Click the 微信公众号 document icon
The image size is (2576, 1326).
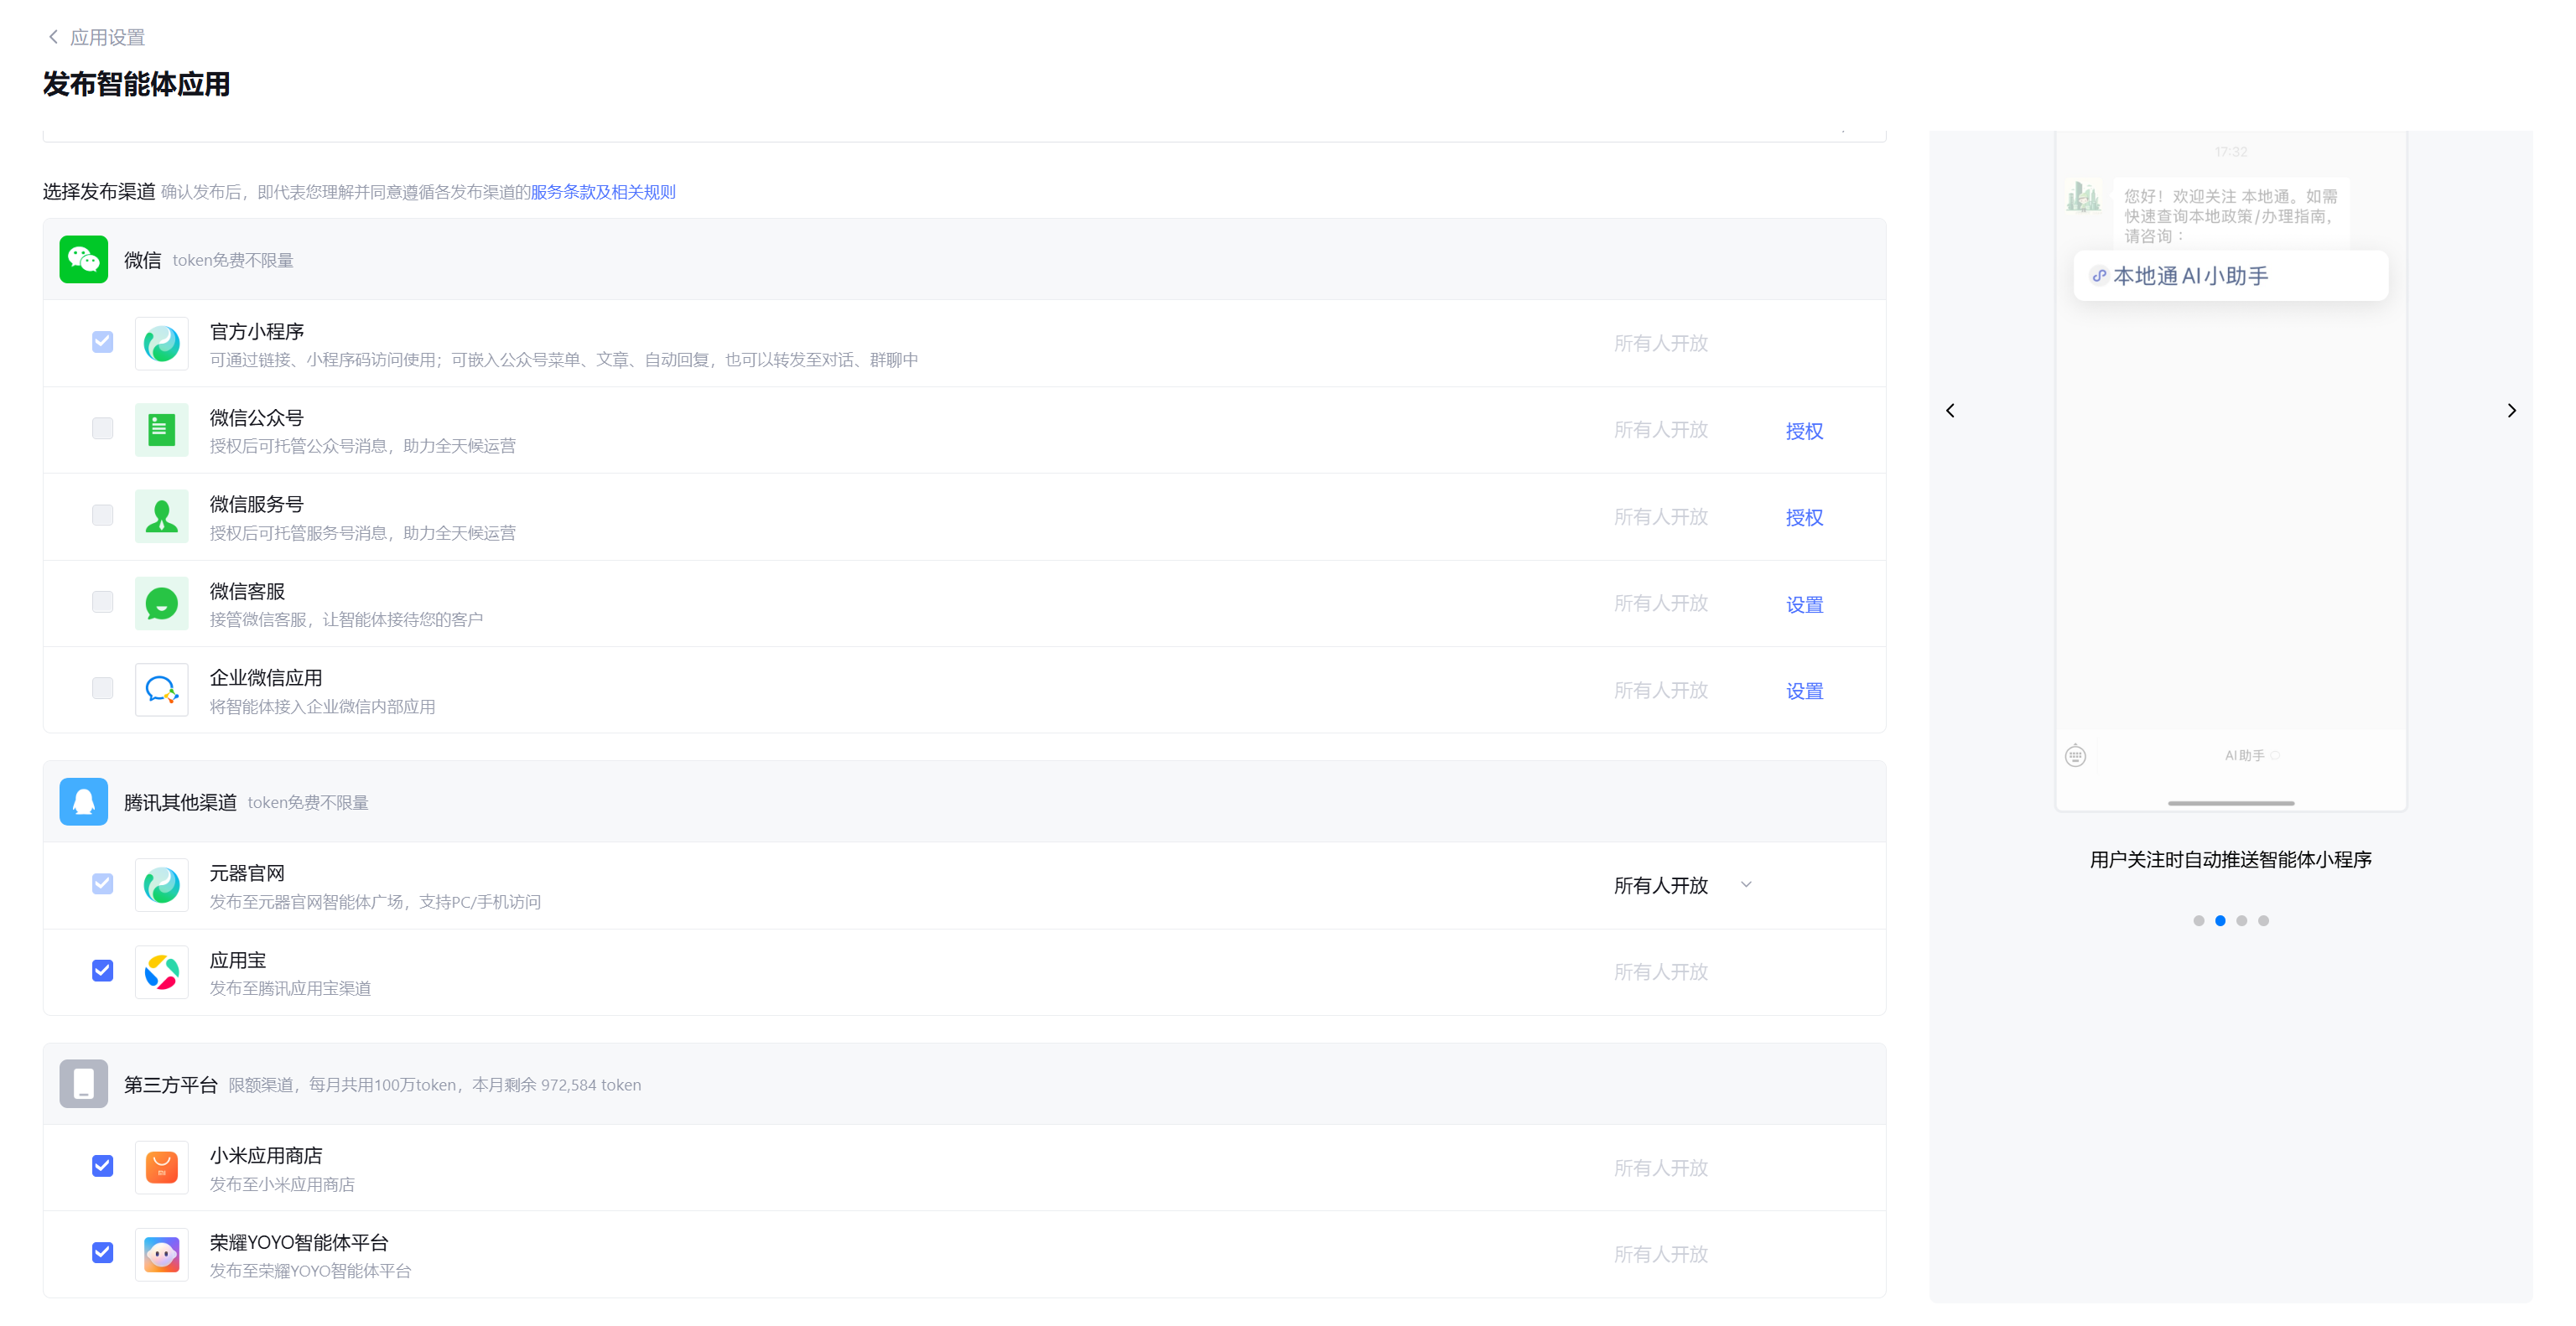point(161,430)
